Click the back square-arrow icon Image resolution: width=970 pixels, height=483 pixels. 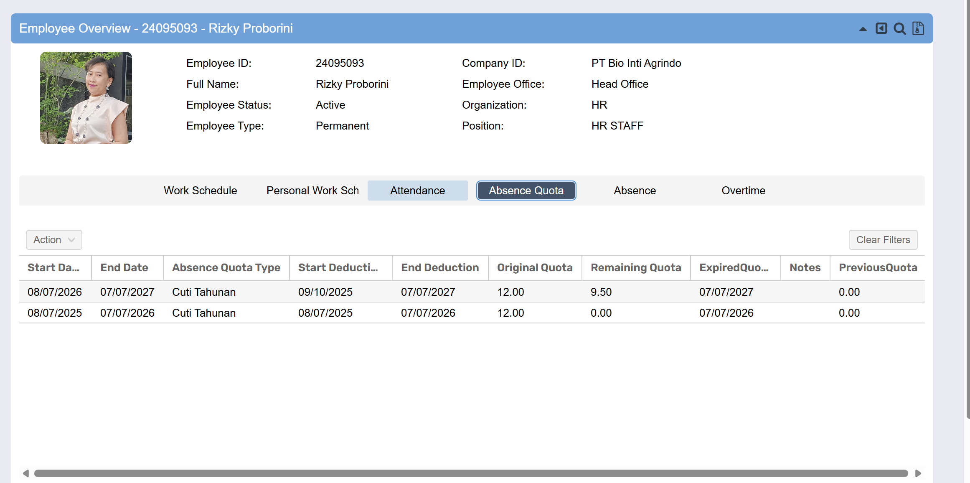881,28
